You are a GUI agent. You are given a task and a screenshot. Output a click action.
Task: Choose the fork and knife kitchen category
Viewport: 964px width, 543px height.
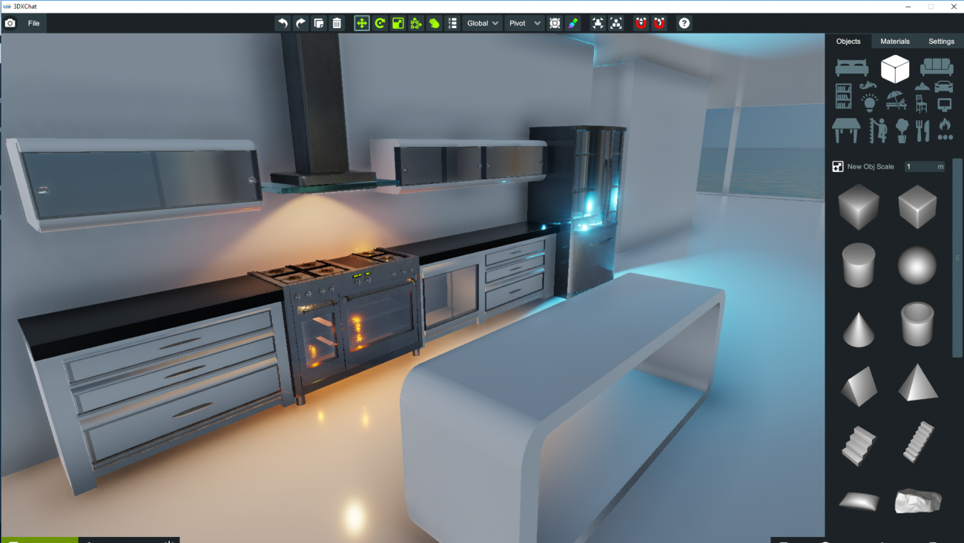pyautogui.click(x=922, y=131)
